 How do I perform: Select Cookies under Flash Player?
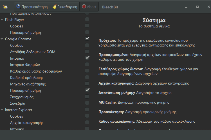pos(16,26)
